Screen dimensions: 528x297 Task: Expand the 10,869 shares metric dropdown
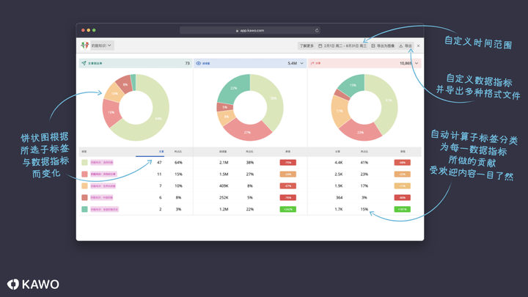(x=417, y=63)
